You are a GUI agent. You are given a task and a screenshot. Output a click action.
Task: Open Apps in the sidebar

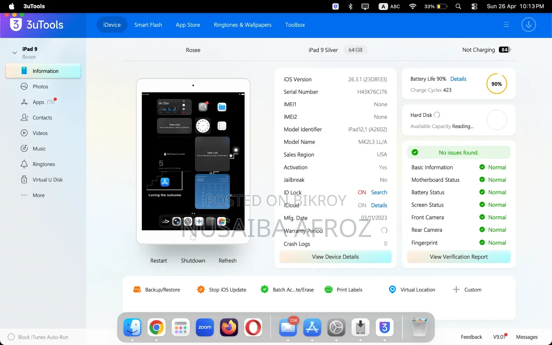click(38, 102)
